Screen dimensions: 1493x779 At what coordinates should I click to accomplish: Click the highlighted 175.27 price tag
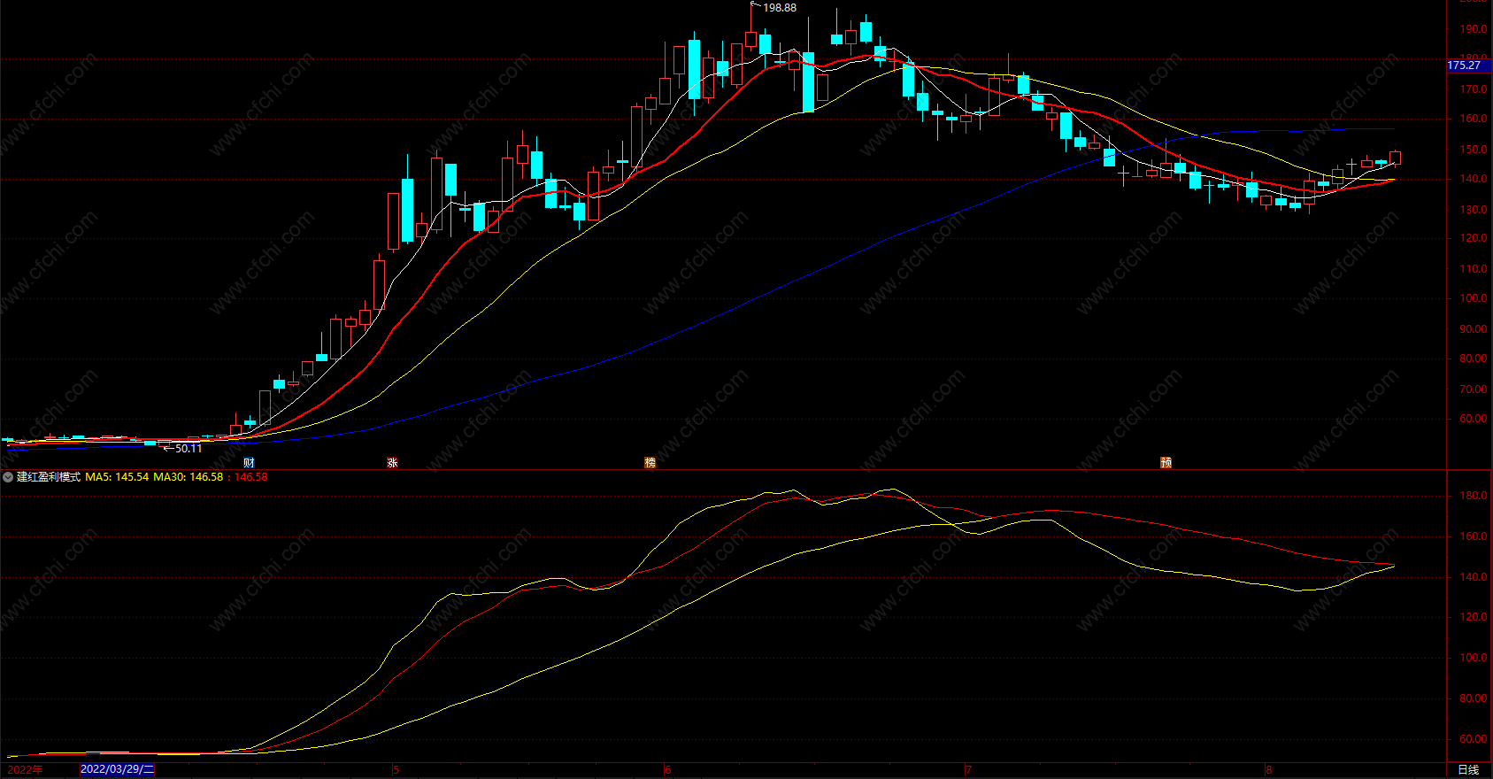[x=1469, y=66]
